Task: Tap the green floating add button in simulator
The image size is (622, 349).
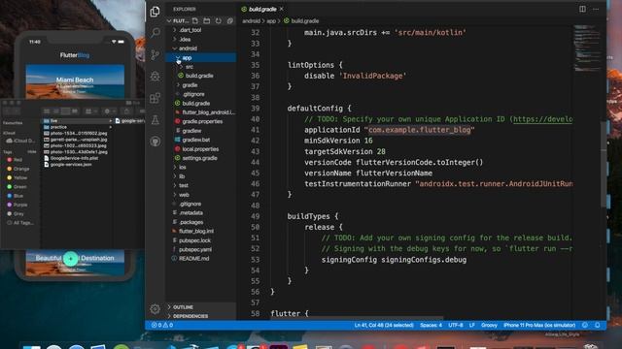Action: pos(71,259)
